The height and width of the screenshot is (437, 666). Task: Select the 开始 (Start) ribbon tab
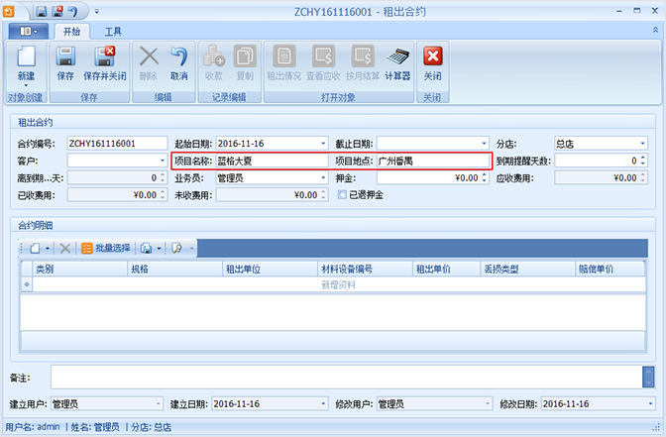[x=69, y=32]
